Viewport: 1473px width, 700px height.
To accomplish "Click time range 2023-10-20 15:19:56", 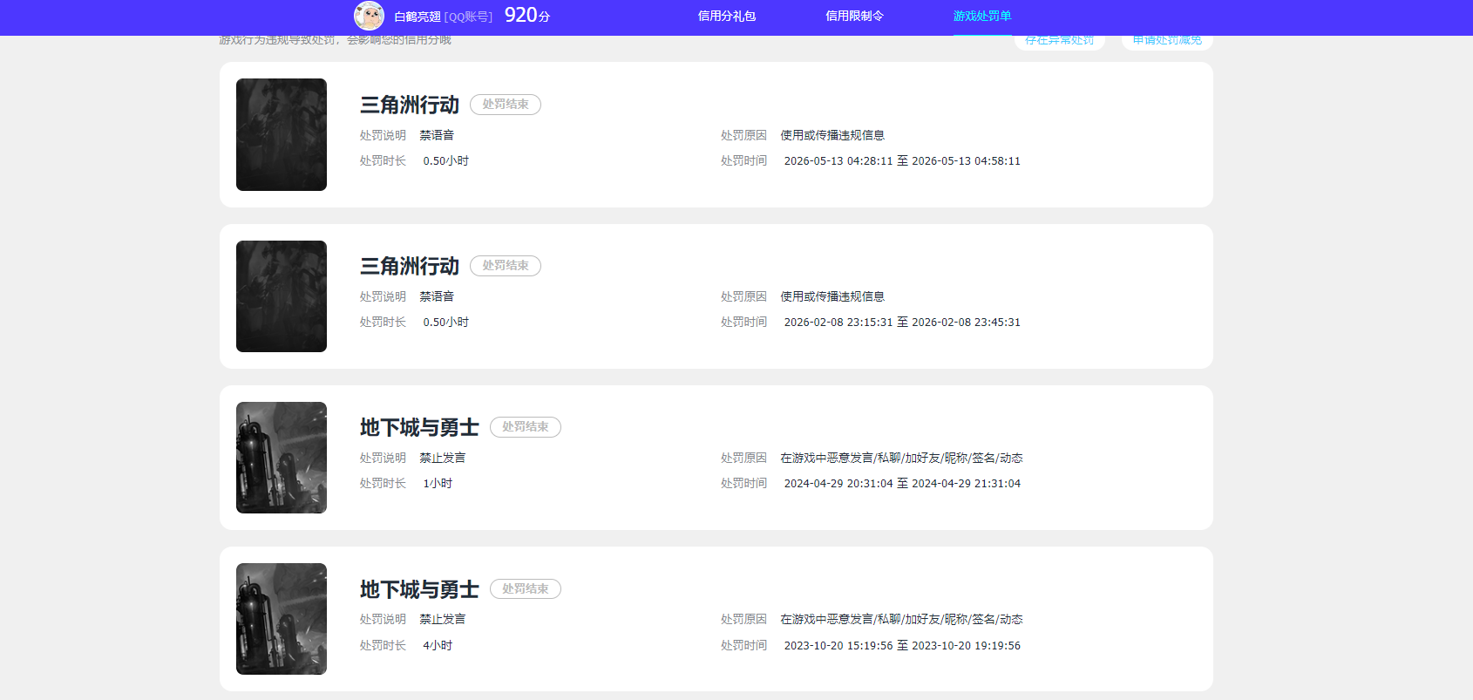I will (x=902, y=645).
